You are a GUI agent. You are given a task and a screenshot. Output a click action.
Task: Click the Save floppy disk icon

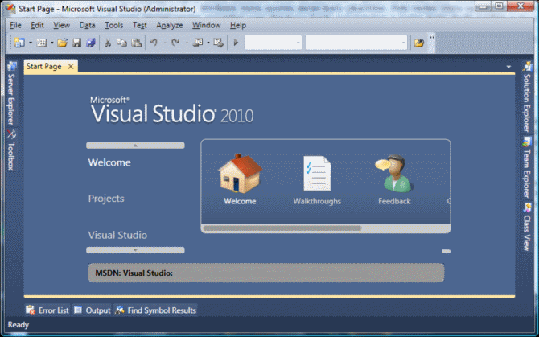point(76,43)
